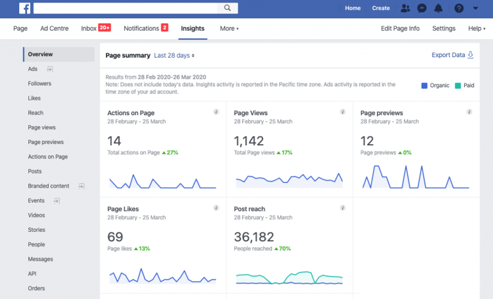
Task: Open Branded content in the sidebar
Action: click(49, 186)
